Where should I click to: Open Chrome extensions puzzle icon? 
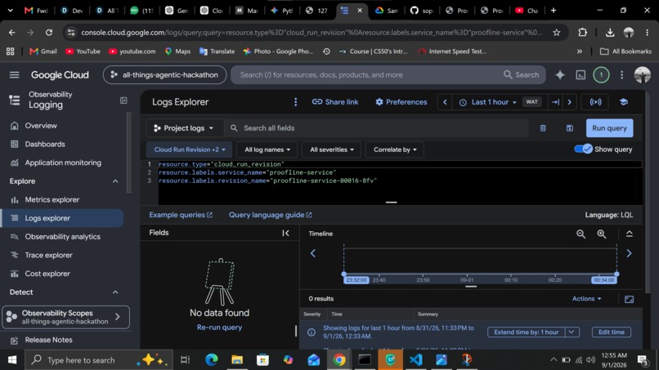coord(582,33)
